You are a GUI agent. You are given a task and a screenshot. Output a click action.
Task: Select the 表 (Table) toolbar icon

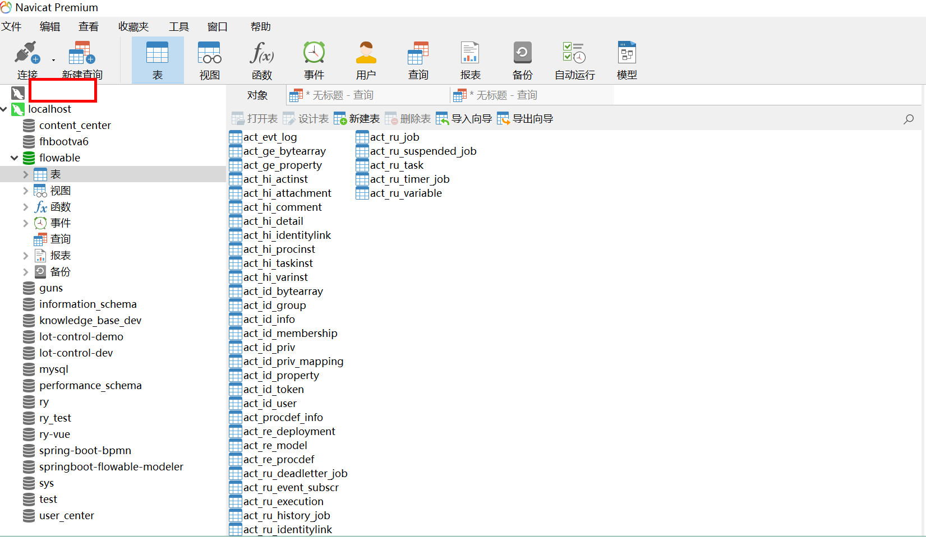click(x=158, y=60)
